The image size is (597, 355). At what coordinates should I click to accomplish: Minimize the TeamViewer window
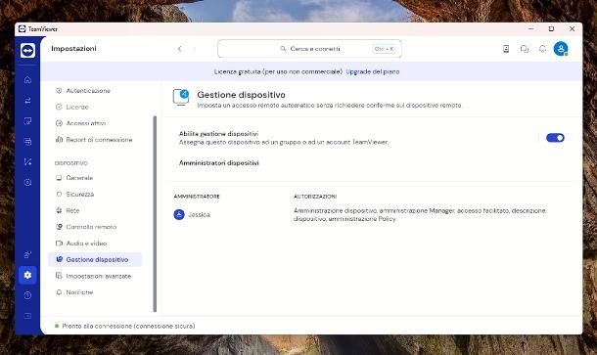tap(530, 29)
